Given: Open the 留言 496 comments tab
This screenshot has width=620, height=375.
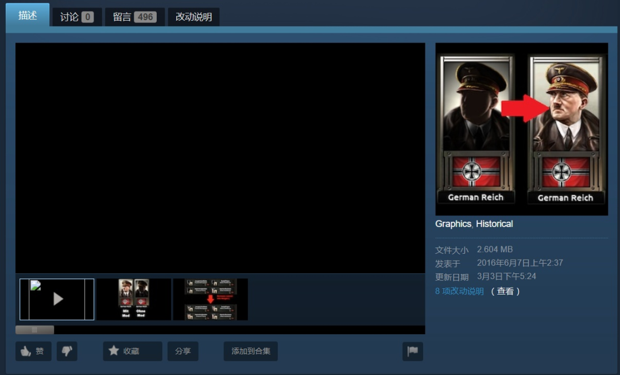Looking at the screenshot, I should point(134,17).
